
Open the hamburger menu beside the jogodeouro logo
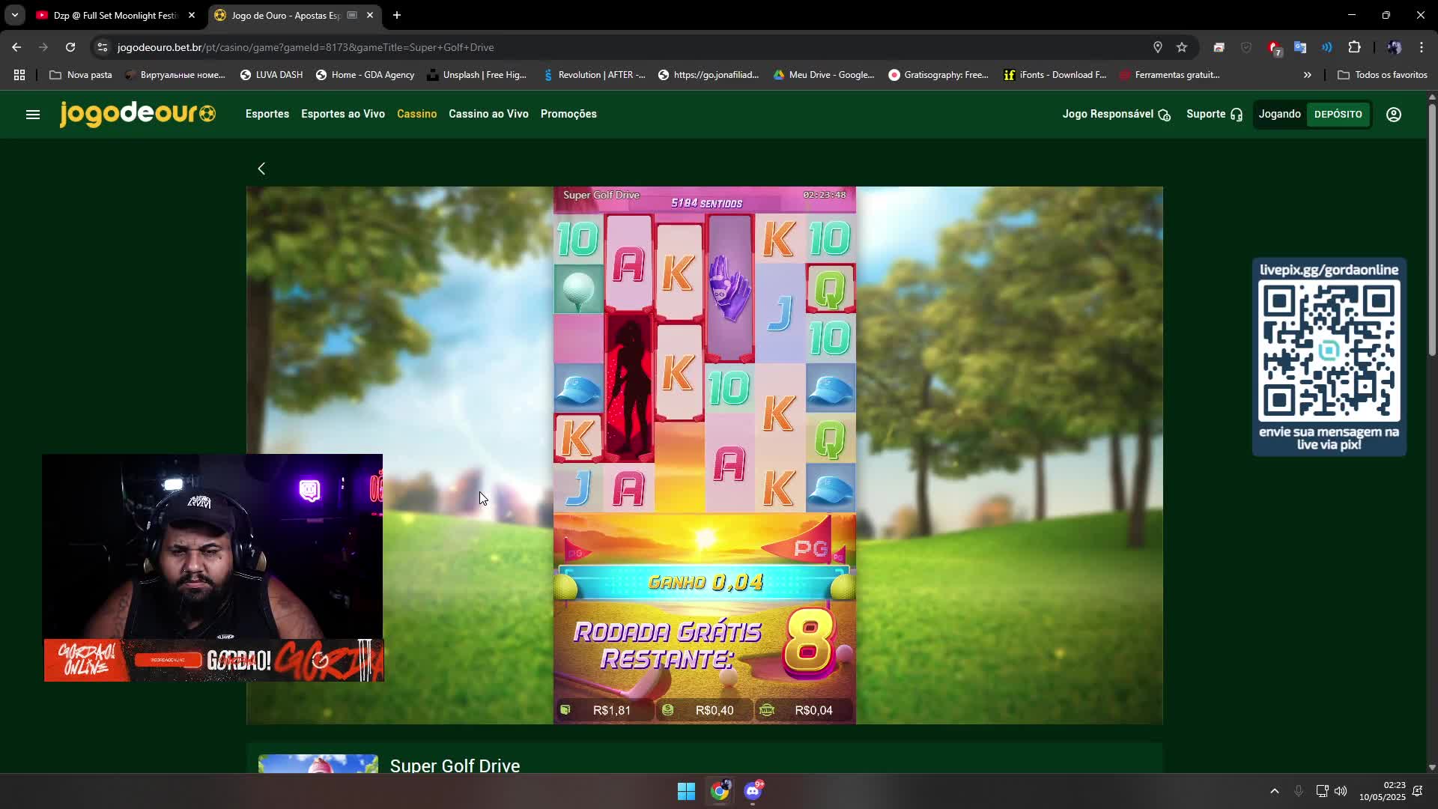point(33,115)
